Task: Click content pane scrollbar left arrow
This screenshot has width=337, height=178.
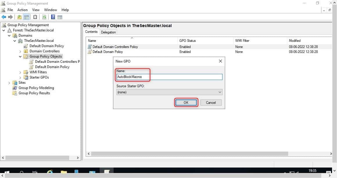Action: (x=89, y=154)
